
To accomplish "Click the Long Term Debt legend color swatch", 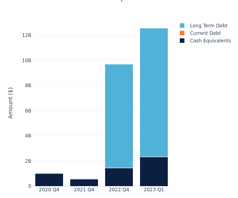I will [x=182, y=26].
